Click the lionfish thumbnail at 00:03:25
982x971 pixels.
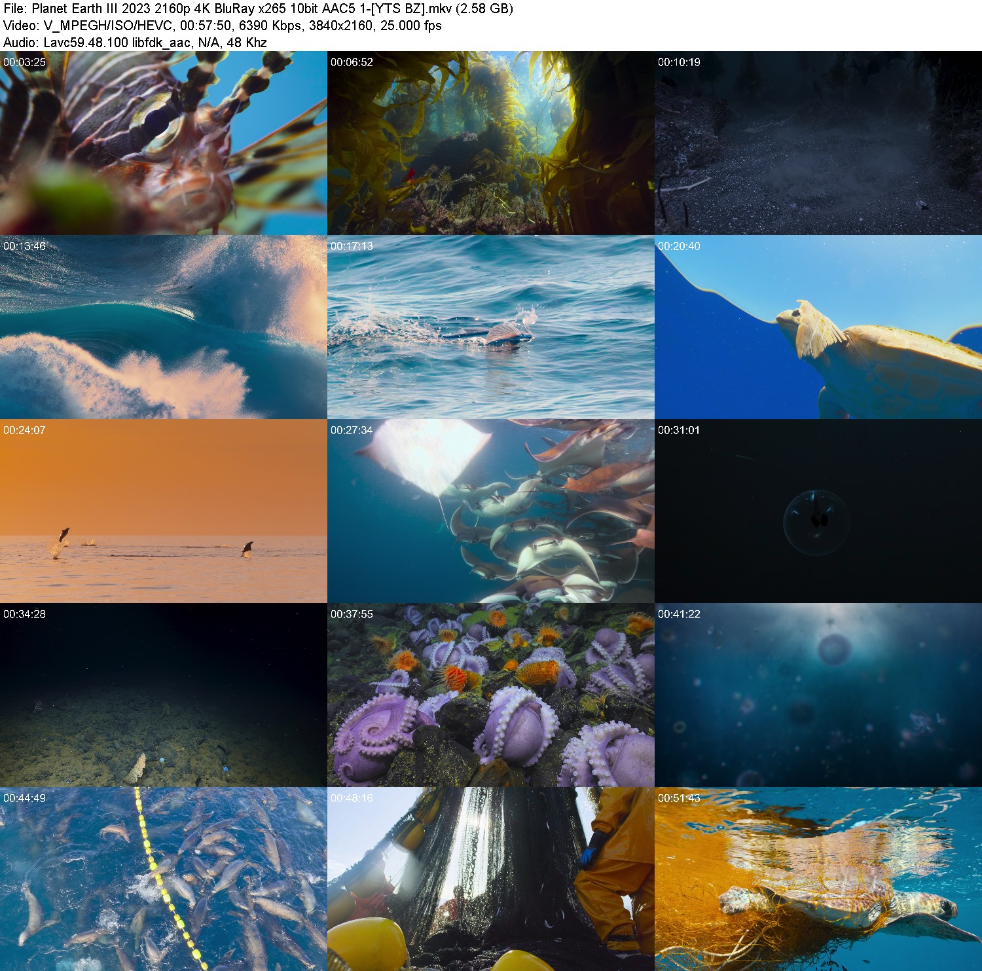tap(164, 143)
